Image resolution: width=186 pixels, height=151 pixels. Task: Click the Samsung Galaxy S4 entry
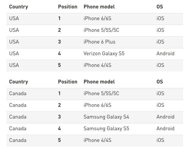pyautogui.click(x=106, y=117)
